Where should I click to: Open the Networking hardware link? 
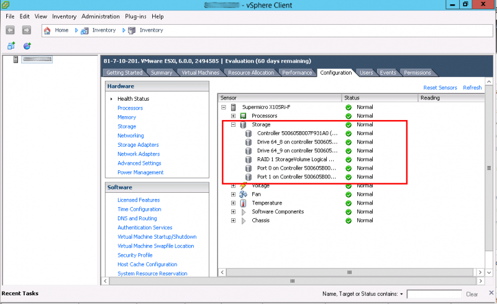pyautogui.click(x=130, y=136)
